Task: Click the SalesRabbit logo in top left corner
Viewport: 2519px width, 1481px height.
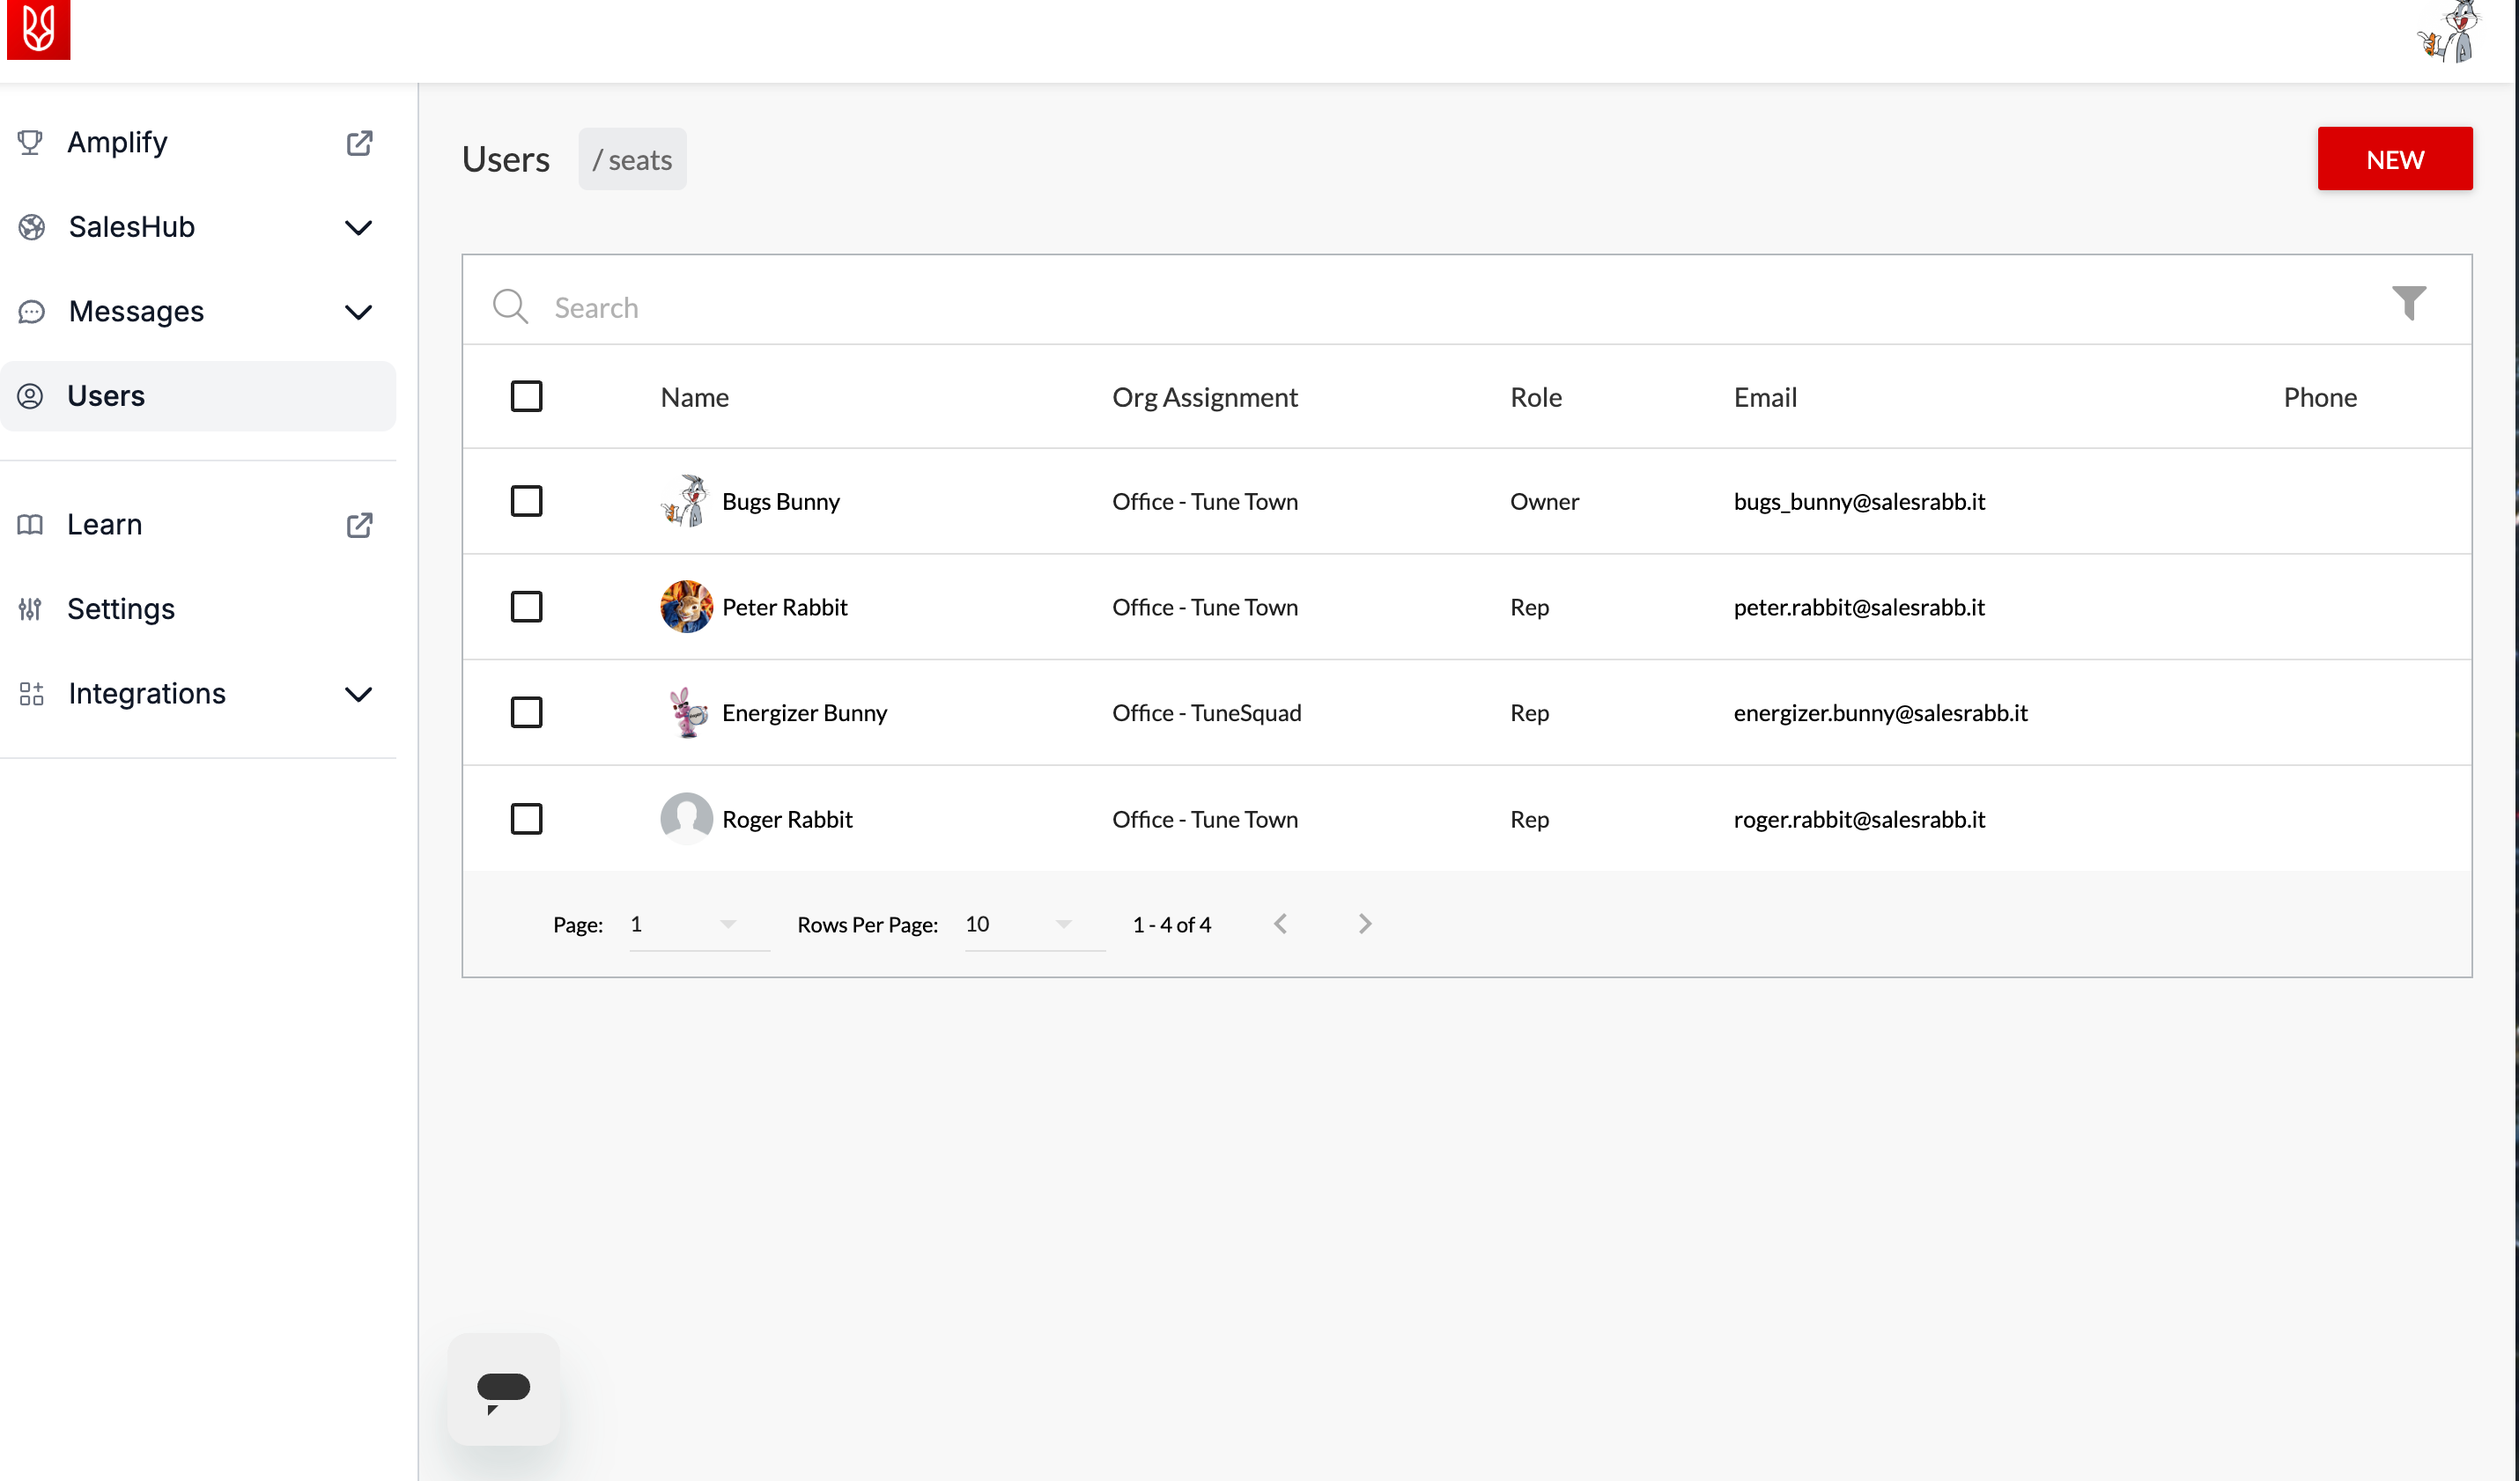Action: tap(38, 30)
